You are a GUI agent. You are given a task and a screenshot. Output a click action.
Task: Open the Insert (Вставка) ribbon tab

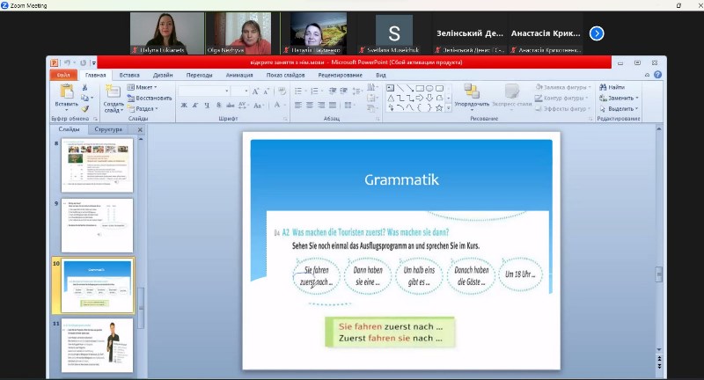click(x=129, y=76)
